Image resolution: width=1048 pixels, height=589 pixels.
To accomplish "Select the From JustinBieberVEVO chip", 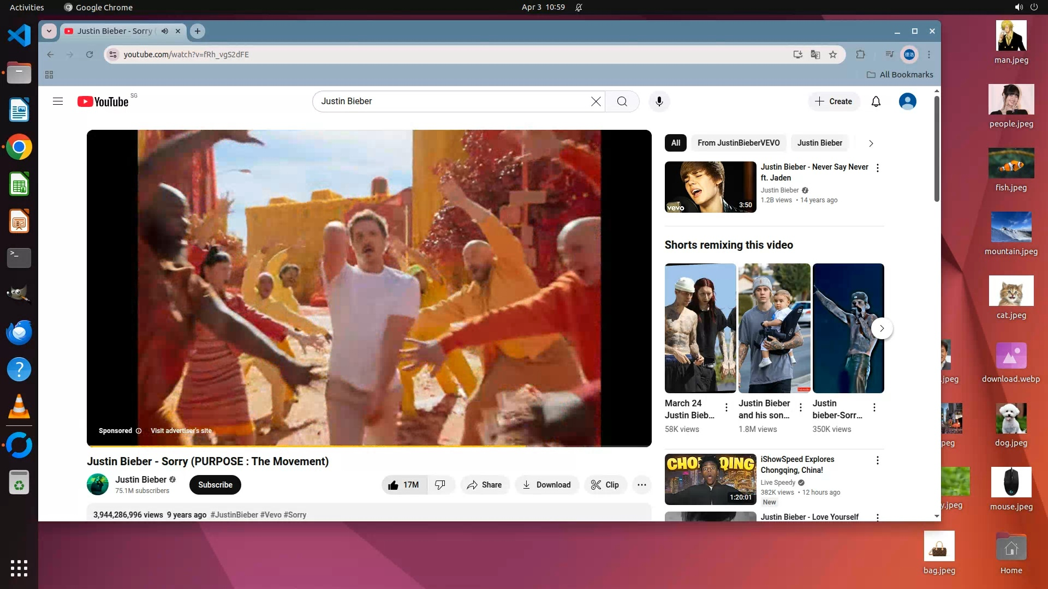I will [738, 143].
